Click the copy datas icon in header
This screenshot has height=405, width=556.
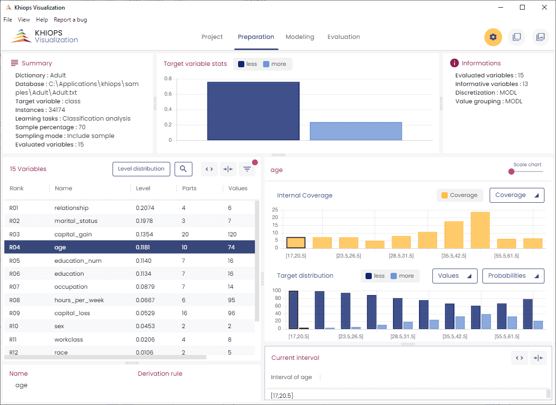[x=517, y=37]
